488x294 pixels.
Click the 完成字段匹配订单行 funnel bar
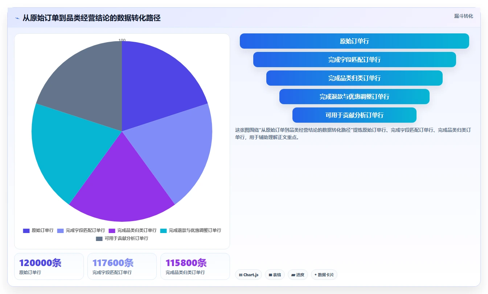pos(354,60)
